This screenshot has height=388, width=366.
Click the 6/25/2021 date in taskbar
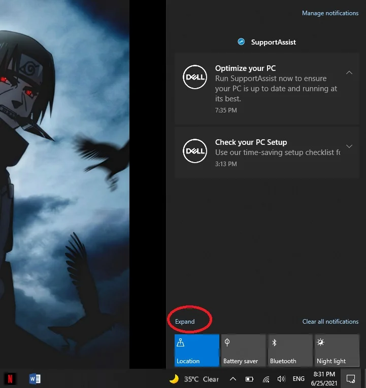click(x=324, y=383)
